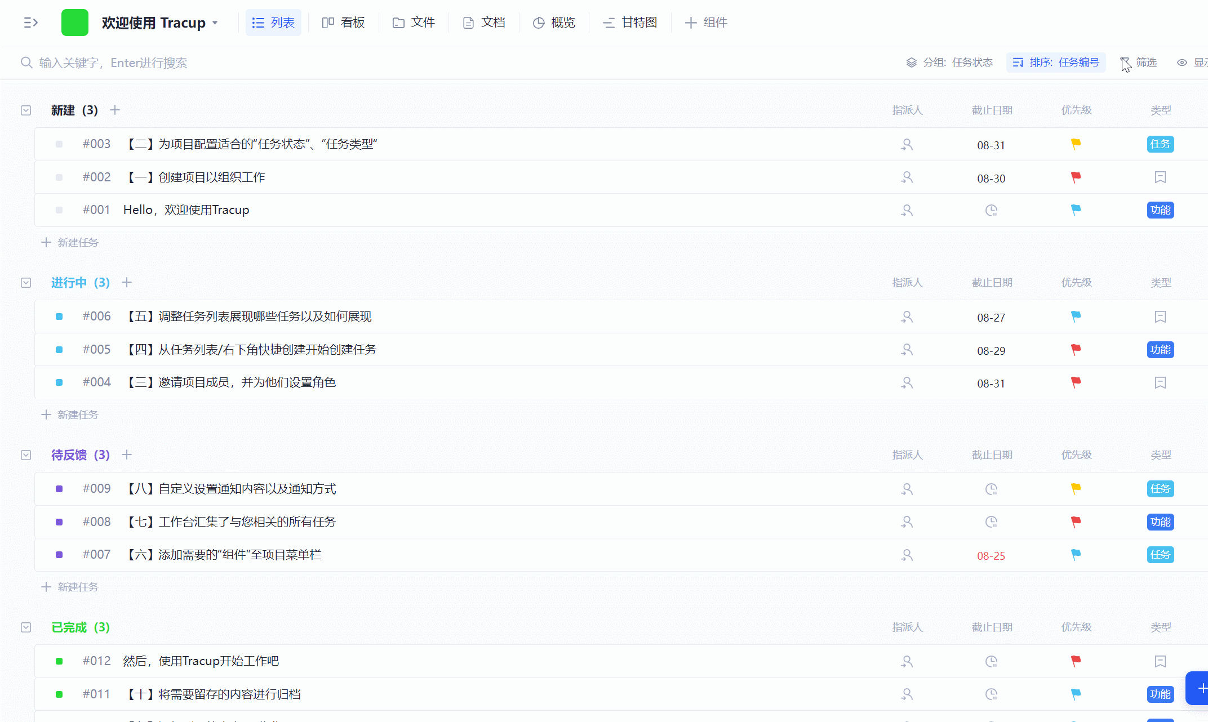Click the green project logo
1208x722 pixels.
pos(74,23)
